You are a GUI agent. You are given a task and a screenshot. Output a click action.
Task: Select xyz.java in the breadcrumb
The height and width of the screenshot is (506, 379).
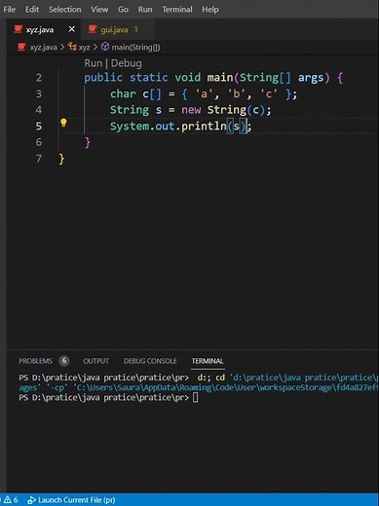point(43,48)
